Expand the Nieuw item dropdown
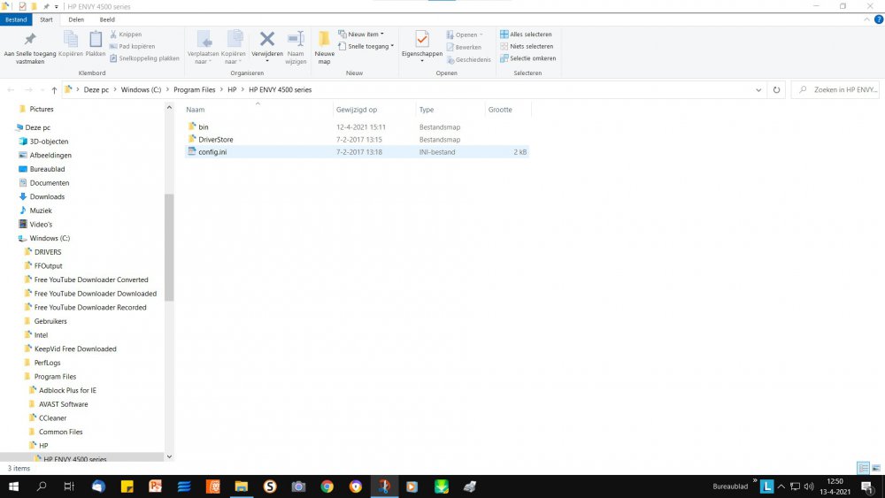 click(x=366, y=34)
